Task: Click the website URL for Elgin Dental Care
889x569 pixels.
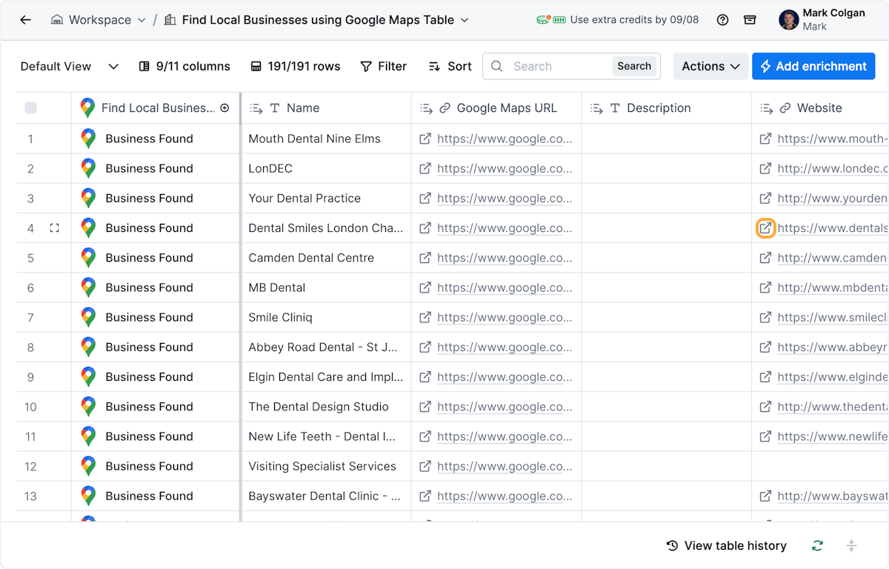Action: tap(833, 376)
